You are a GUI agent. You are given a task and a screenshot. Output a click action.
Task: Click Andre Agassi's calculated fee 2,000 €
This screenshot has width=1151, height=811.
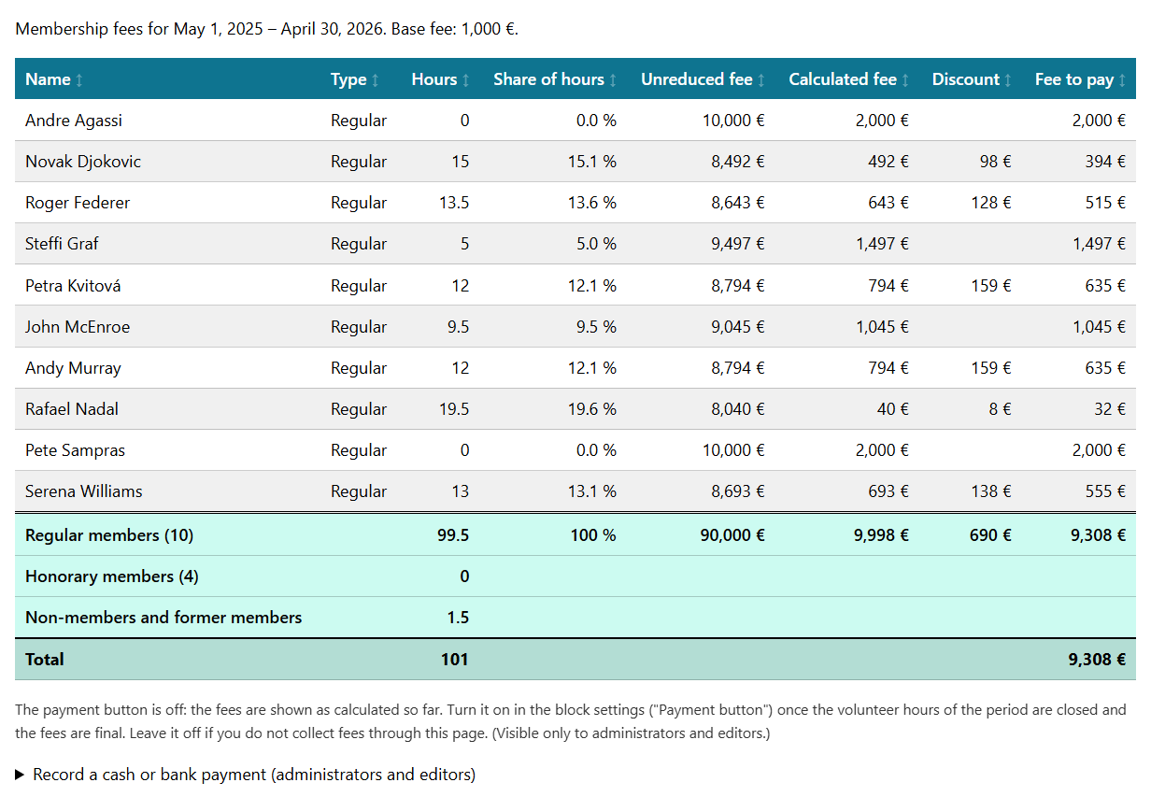click(x=882, y=121)
